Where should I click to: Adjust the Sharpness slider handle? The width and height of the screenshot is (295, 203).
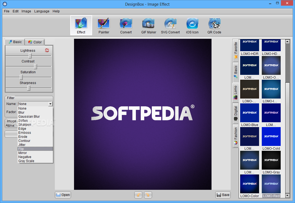pos(29,88)
